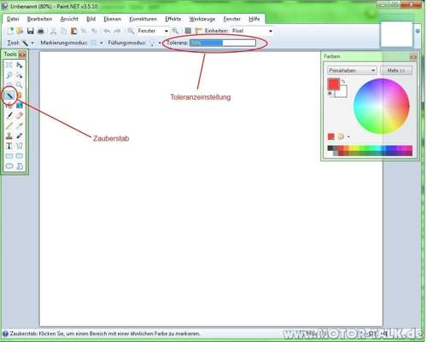Expand the Fenster zoom dropdown

click(x=153, y=31)
